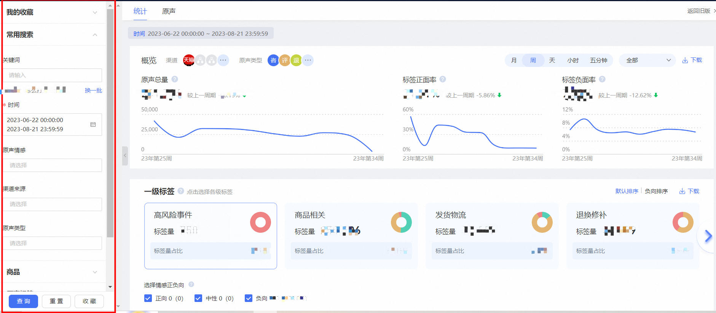Image resolution: width=716 pixels, height=313 pixels.
Task: Toggle the 中性 checkbox
Action: point(198,298)
